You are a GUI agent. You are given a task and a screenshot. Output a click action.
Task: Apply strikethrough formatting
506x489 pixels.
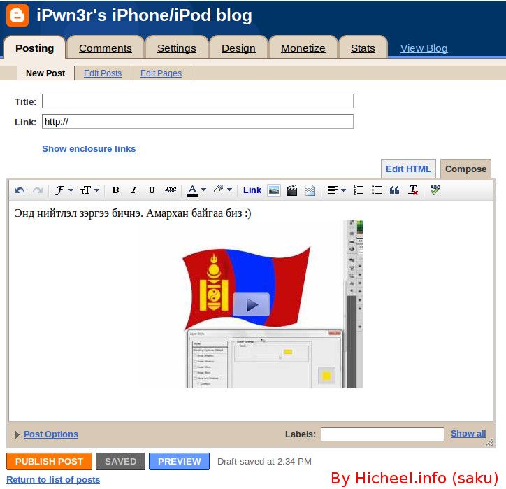coord(171,190)
